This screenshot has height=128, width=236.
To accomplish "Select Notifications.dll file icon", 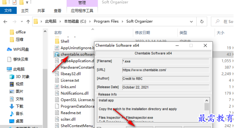I will pos(57,93).
